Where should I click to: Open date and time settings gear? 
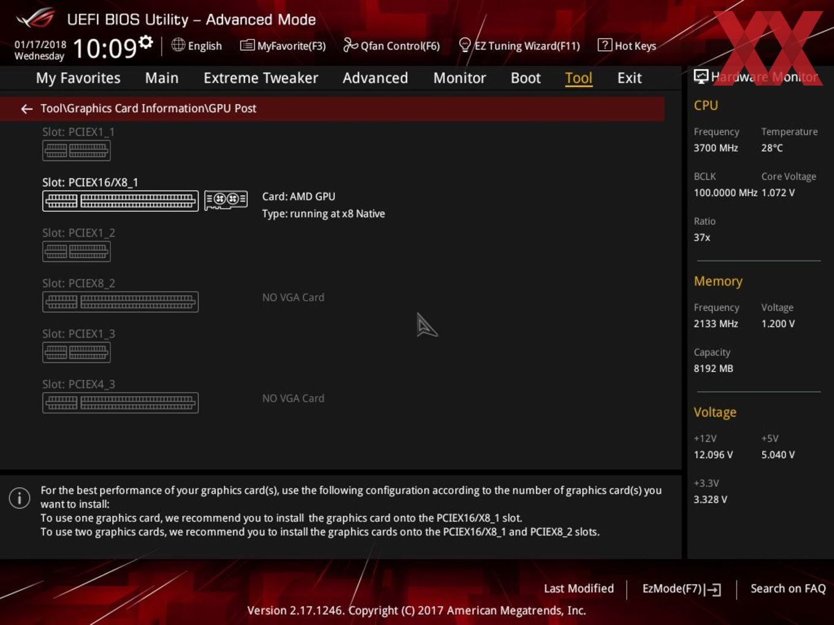coord(145,42)
